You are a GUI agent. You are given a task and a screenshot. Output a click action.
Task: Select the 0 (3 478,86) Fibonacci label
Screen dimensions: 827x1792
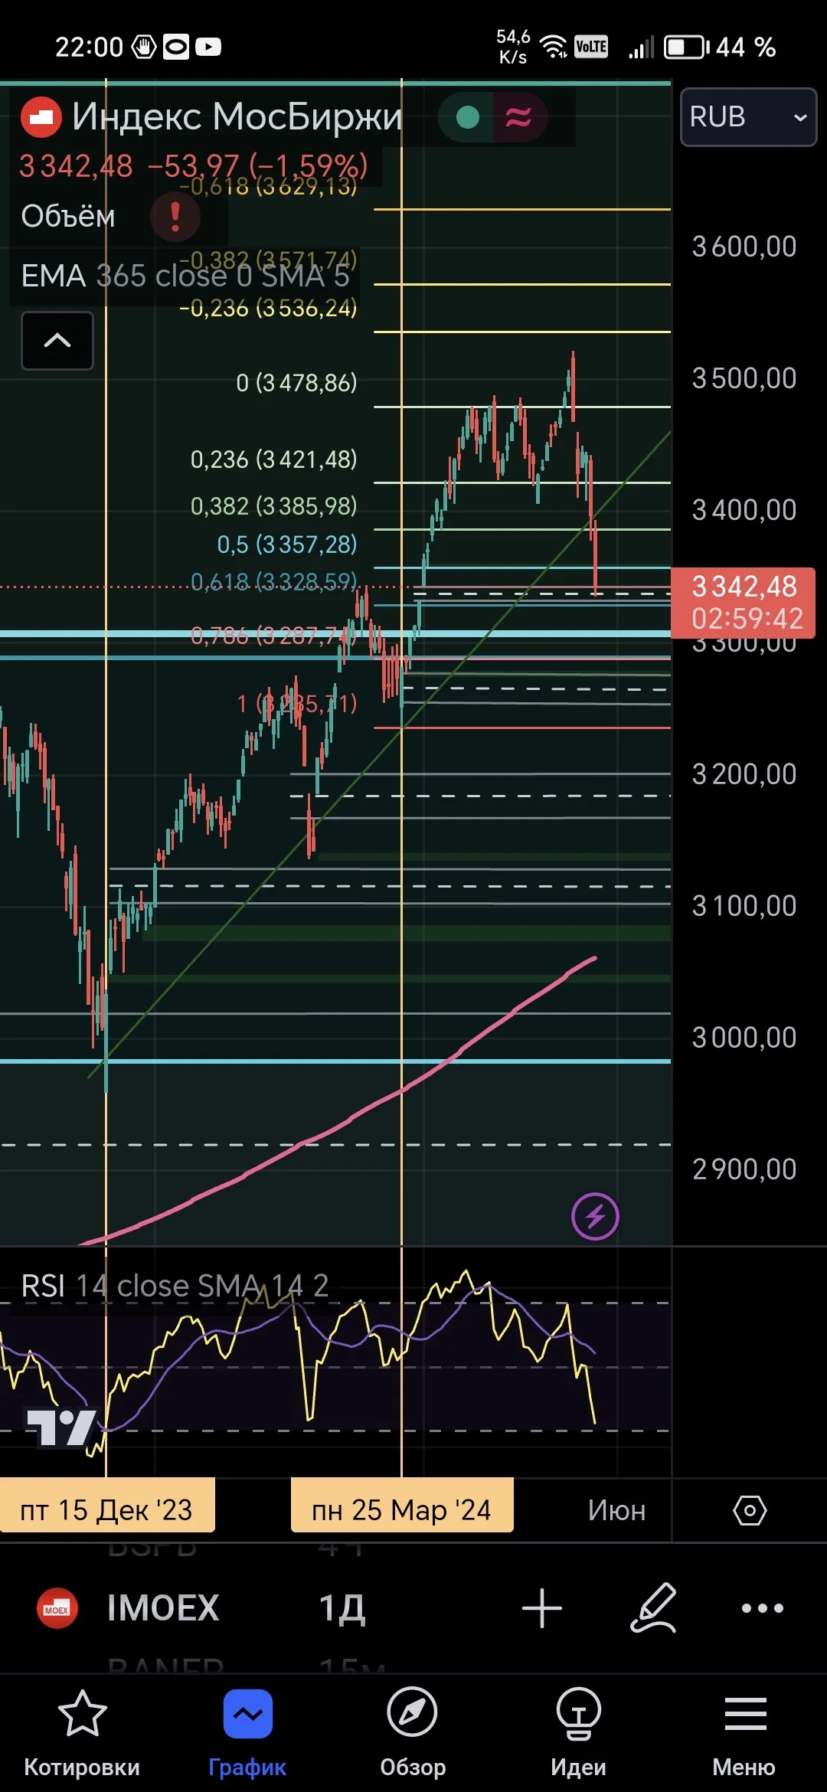tap(296, 383)
